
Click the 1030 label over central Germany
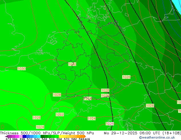pos(72,64)
